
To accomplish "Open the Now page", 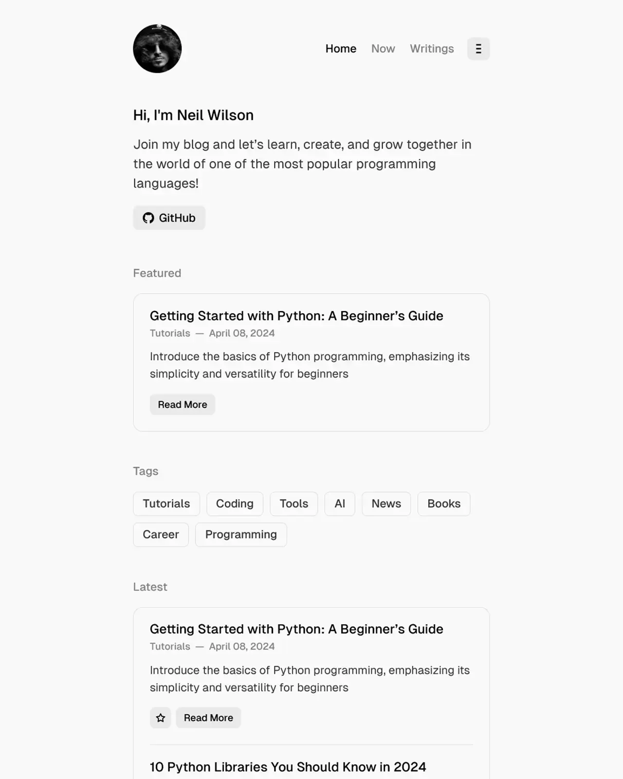I will pos(383,49).
